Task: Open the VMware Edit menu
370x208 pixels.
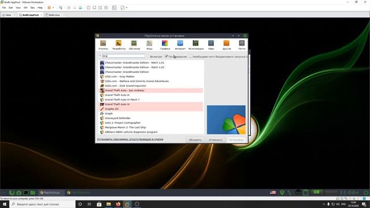Action: pyautogui.click(x=10, y=8)
